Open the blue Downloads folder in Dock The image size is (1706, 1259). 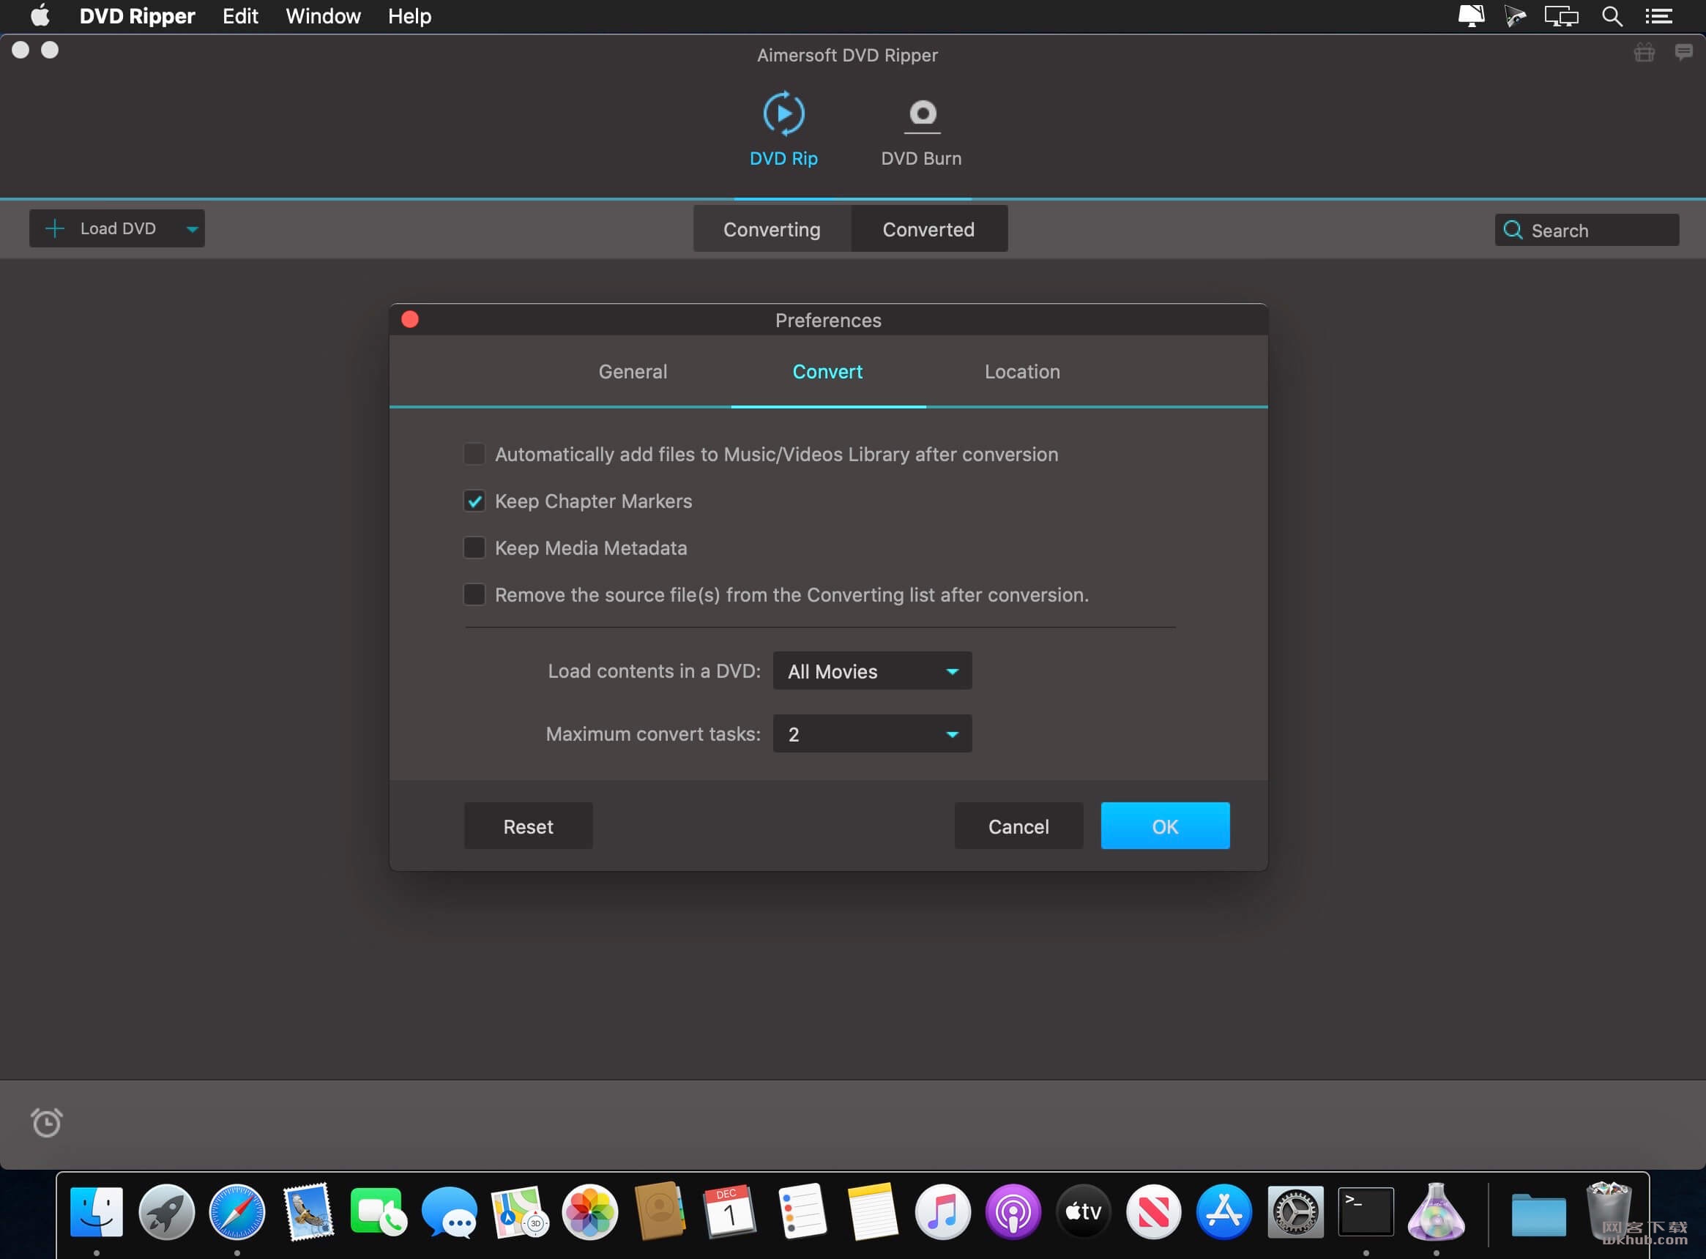pos(1539,1215)
